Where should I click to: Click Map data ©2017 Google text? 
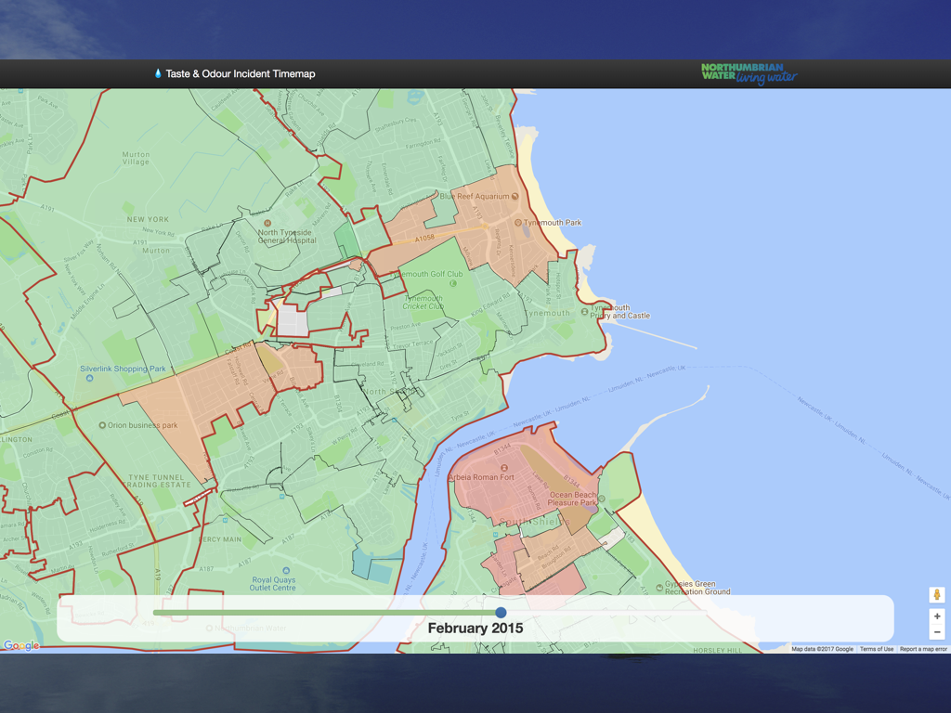[822, 649]
